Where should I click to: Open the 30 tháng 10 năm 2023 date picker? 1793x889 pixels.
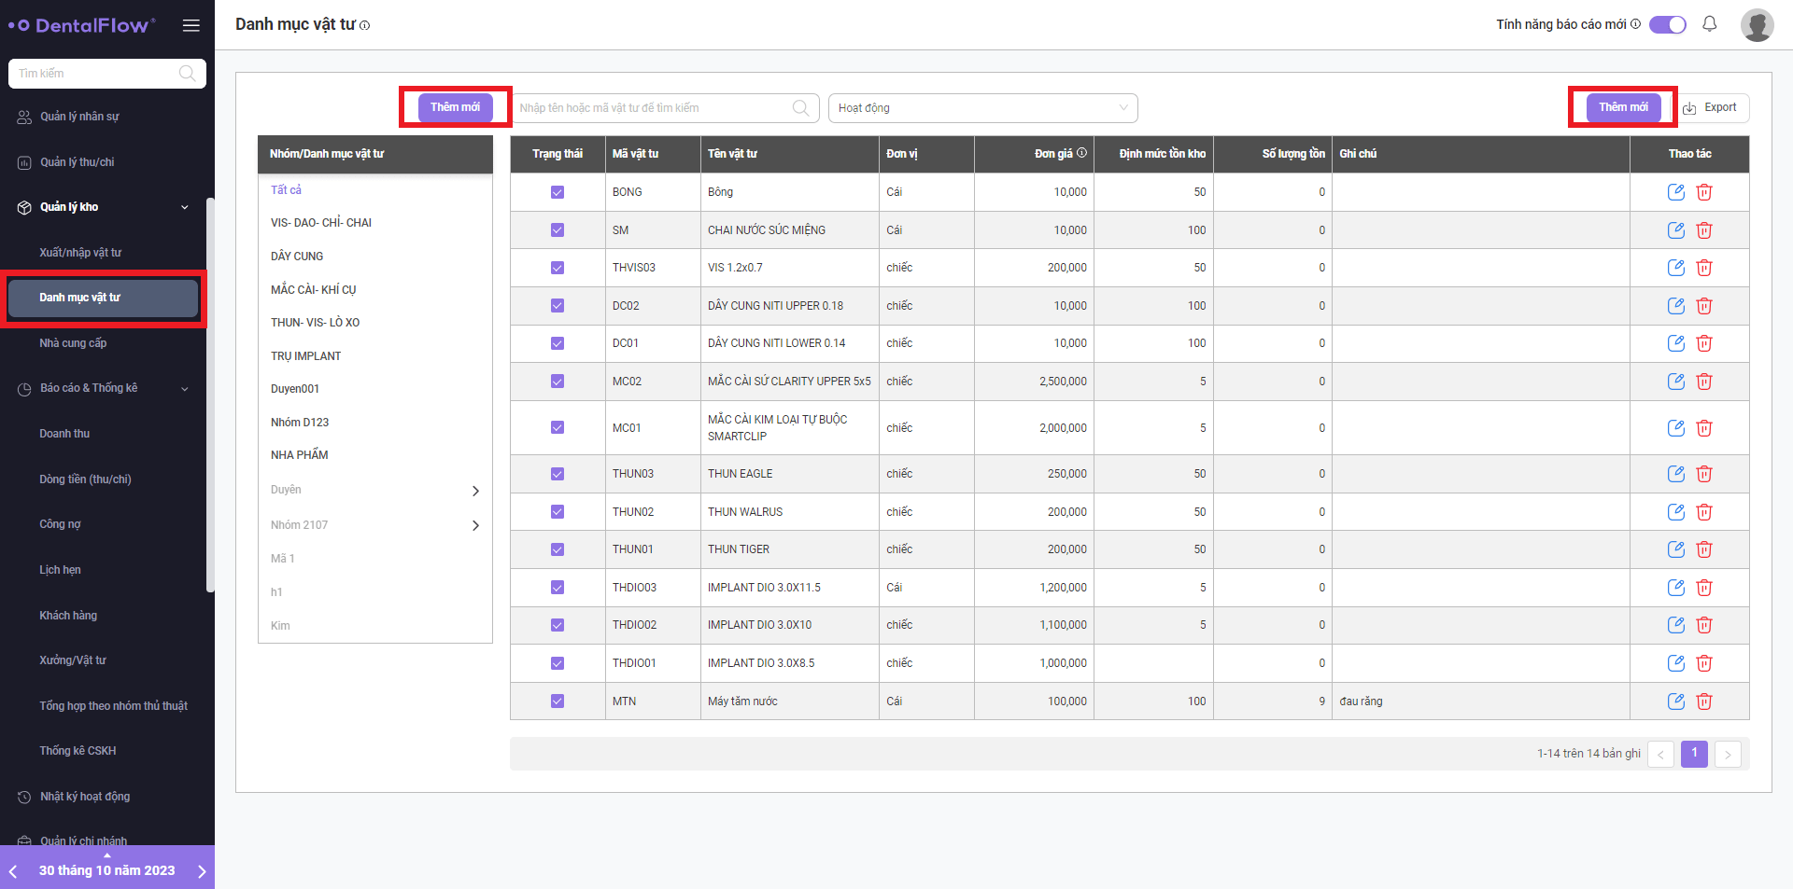point(106,870)
